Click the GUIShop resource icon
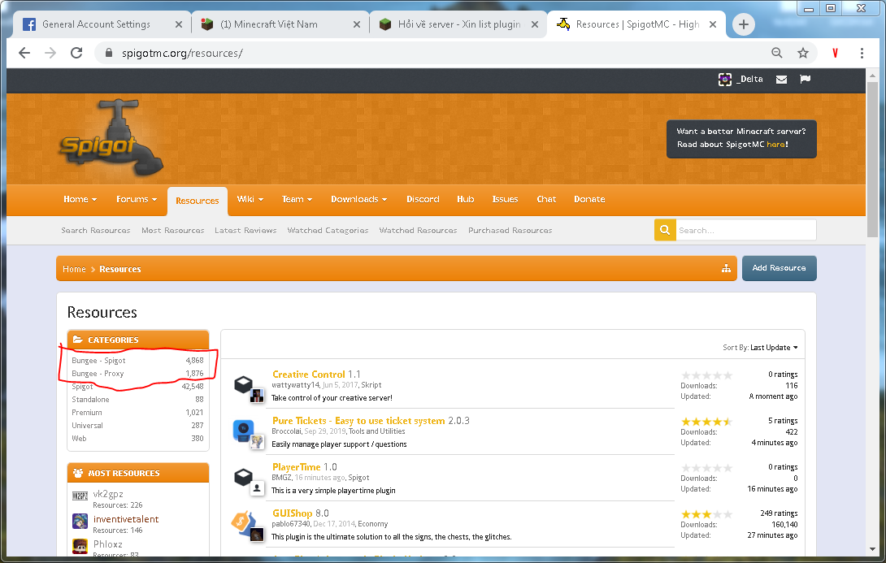The width and height of the screenshot is (886, 563). tap(243, 522)
